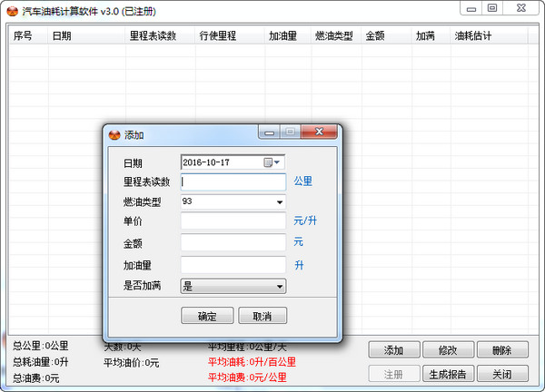Viewport: 545px width, 392px height.
Task: Focus the 单价 text box
Action: point(233,220)
